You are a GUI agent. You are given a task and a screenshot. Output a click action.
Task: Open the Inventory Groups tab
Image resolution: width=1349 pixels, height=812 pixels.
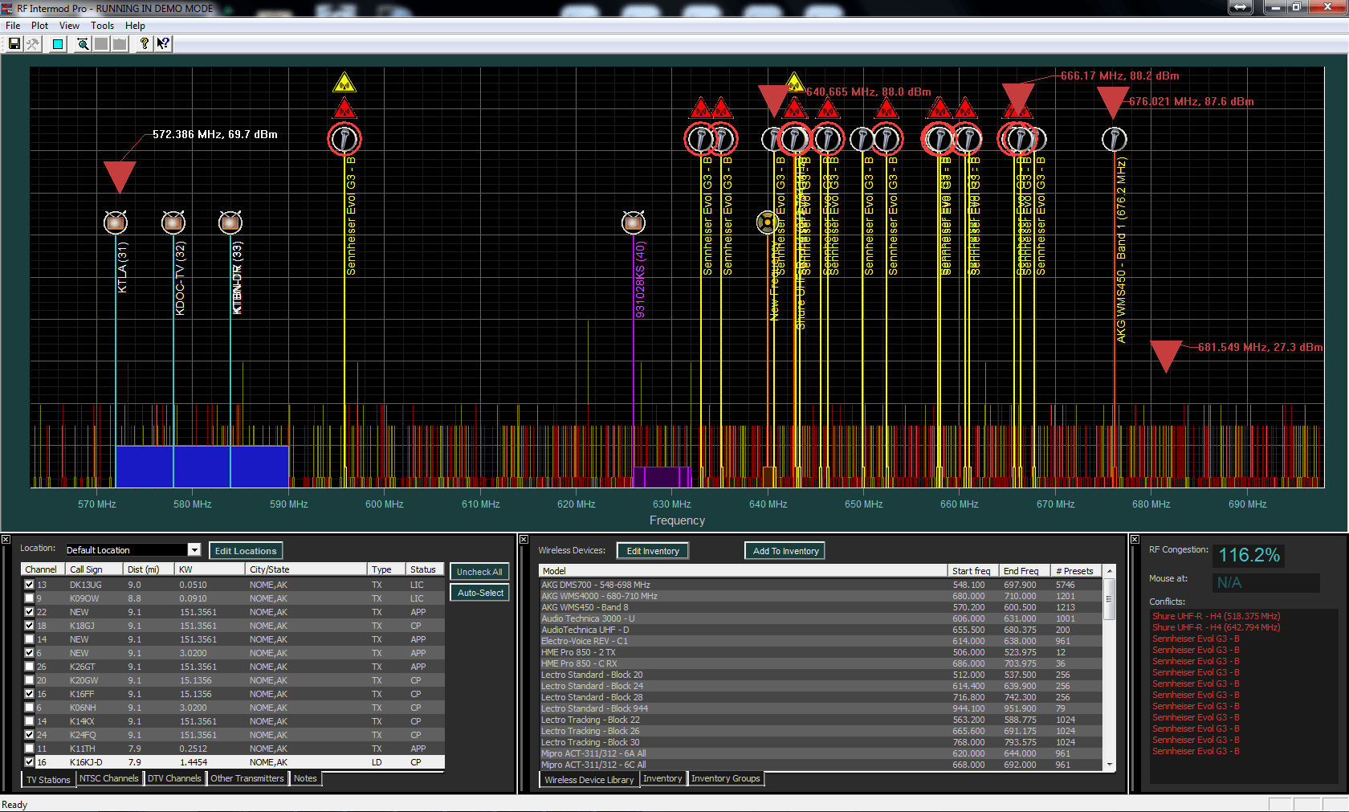[x=726, y=778]
